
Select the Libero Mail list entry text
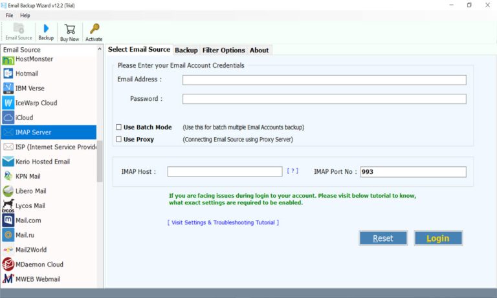[31, 191]
